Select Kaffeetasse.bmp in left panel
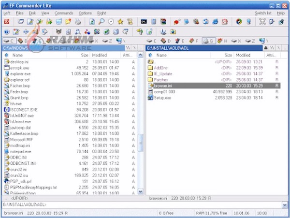 [70, 133]
